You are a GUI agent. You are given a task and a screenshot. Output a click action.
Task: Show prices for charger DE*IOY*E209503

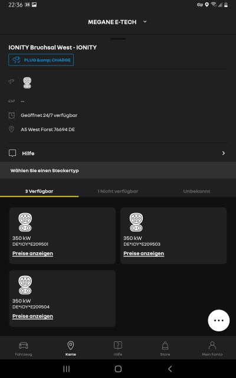click(144, 253)
